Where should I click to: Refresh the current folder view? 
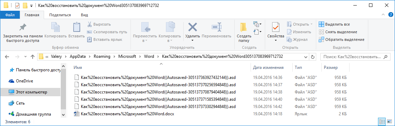313,57
